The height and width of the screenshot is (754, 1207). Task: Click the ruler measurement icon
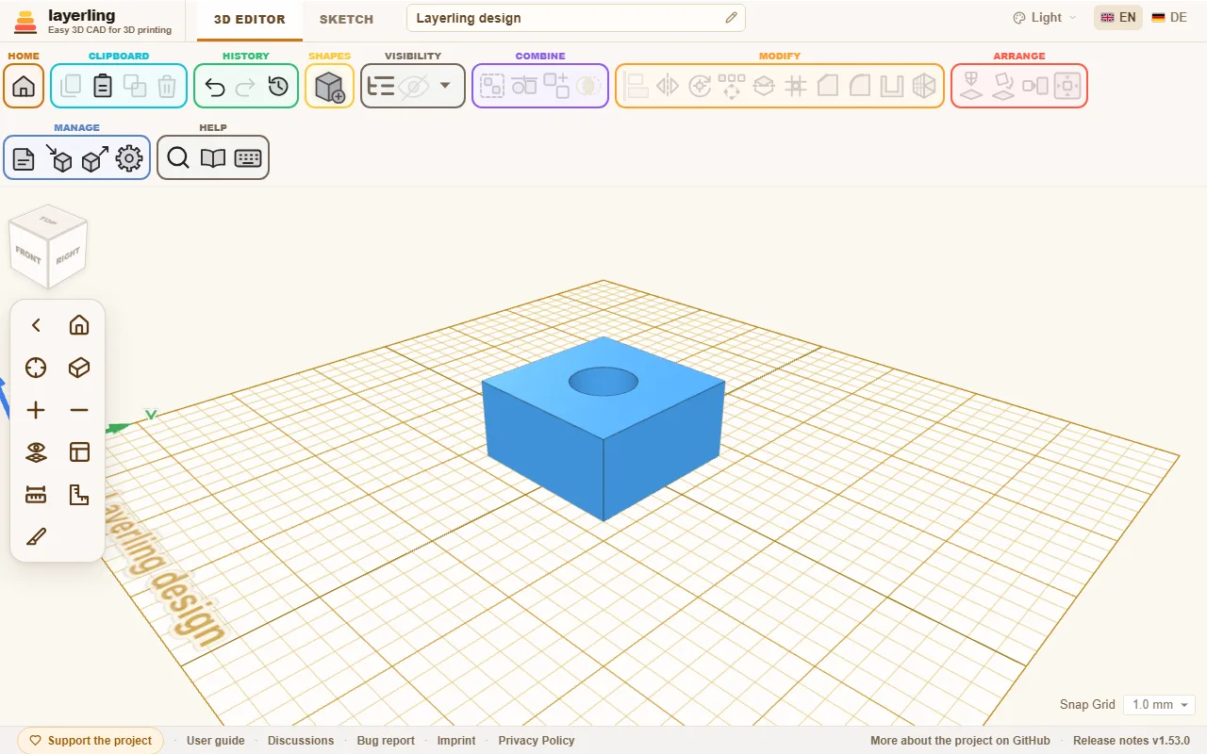[x=36, y=495]
